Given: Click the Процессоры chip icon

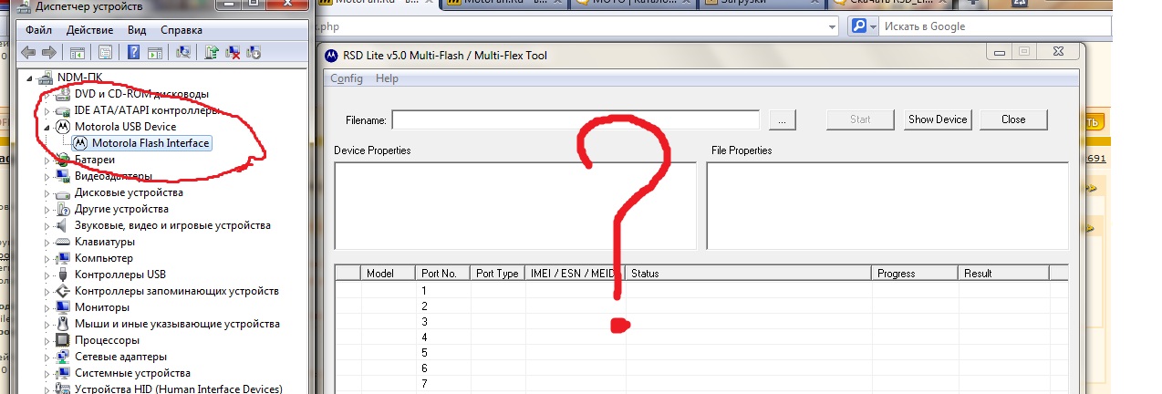Looking at the screenshot, I should pyautogui.click(x=63, y=340).
